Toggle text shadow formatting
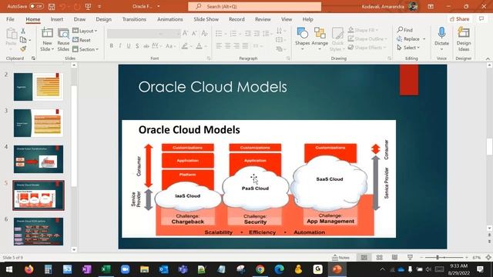 [137, 46]
